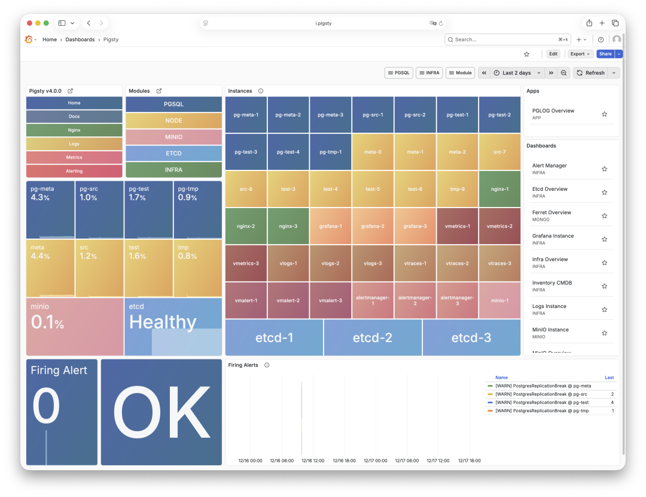Toggle the favorite star for this dashboard
This screenshot has height=497, width=646.
pos(526,53)
